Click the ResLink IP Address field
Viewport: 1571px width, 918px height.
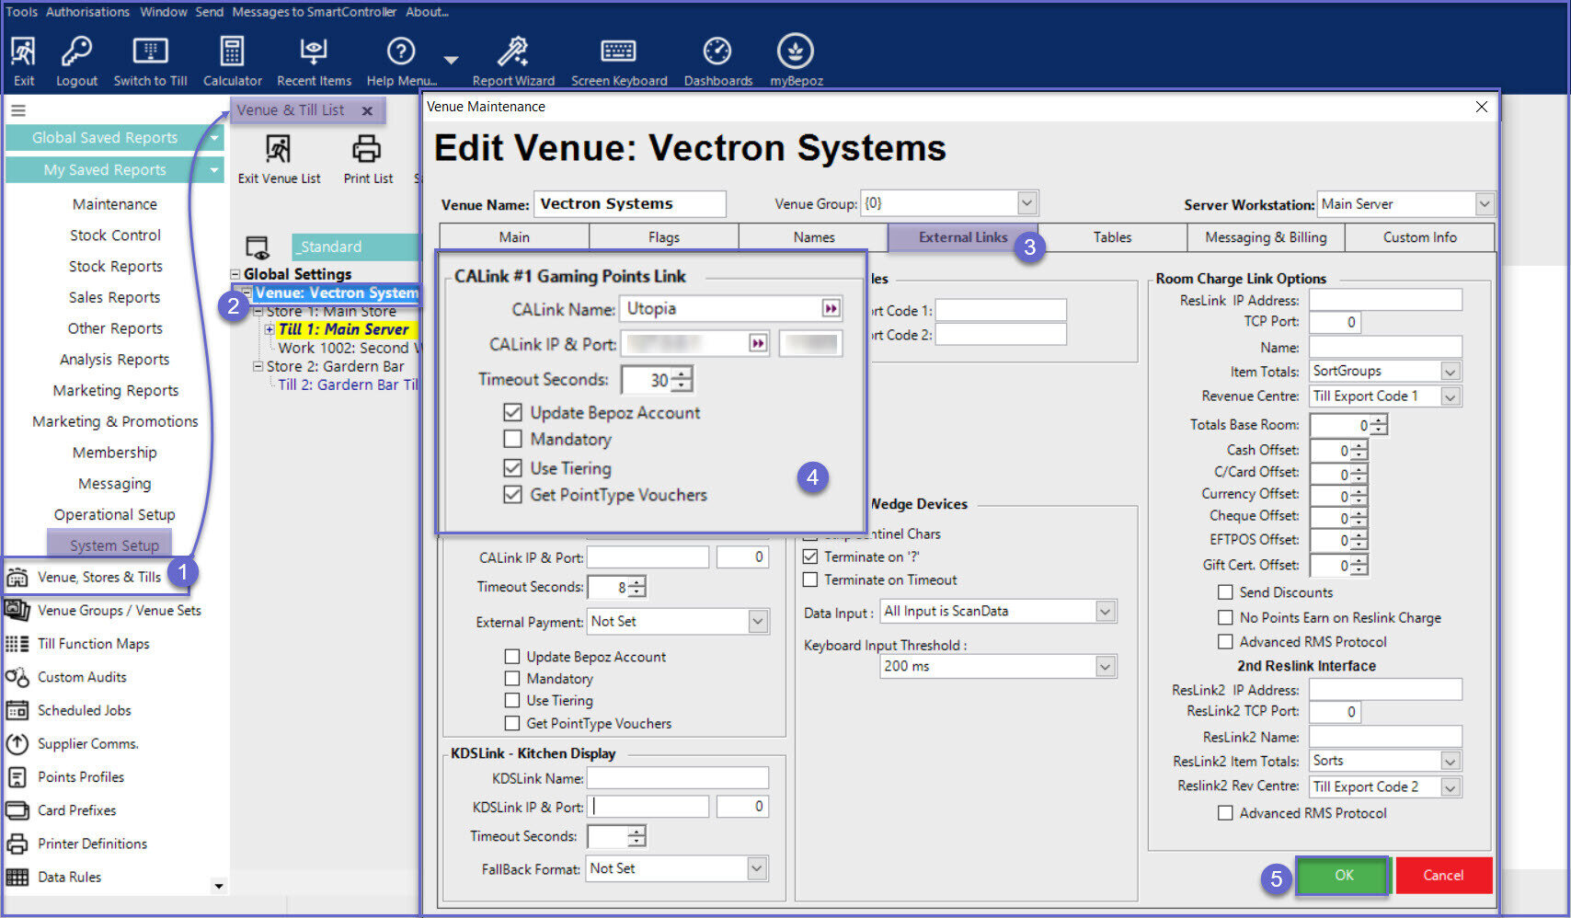point(1385,300)
